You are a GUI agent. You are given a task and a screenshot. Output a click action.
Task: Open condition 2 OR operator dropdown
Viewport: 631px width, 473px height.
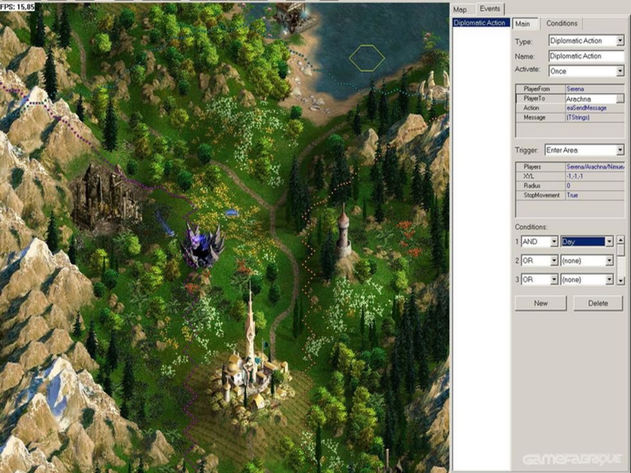pos(540,261)
